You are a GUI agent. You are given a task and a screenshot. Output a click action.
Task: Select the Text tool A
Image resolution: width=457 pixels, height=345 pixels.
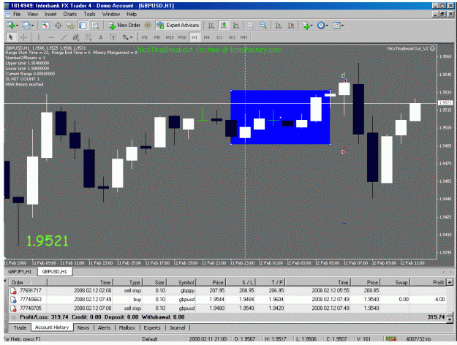click(x=101, y=37)
